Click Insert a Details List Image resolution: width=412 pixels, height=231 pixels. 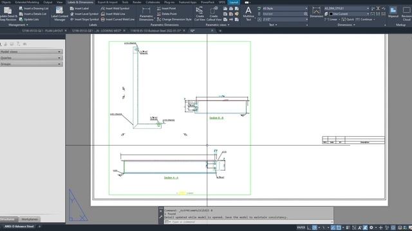(x=33, y=14)
